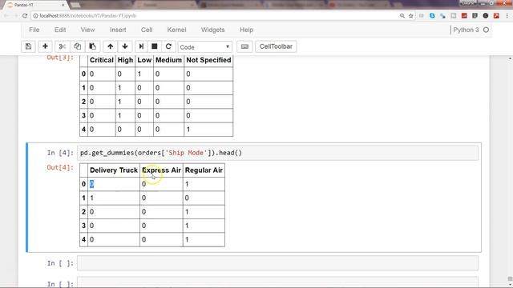Viewport: 513px width, 288px height.
Task: Open the Kernel menu
Action: coord(176,30)
